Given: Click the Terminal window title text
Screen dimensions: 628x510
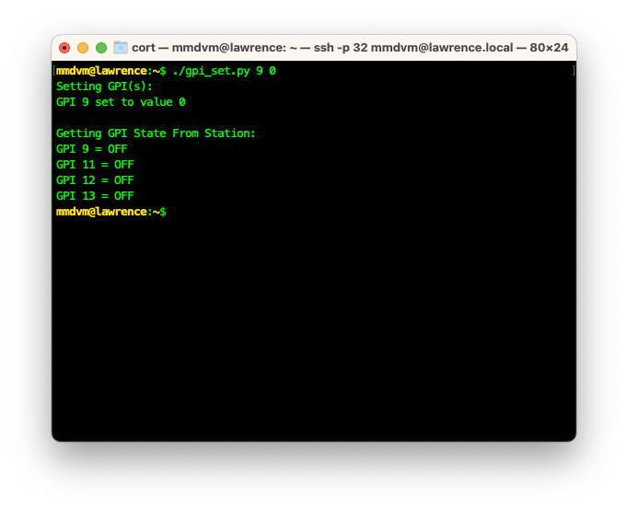Looking at the screenshot, I should 350,48.
